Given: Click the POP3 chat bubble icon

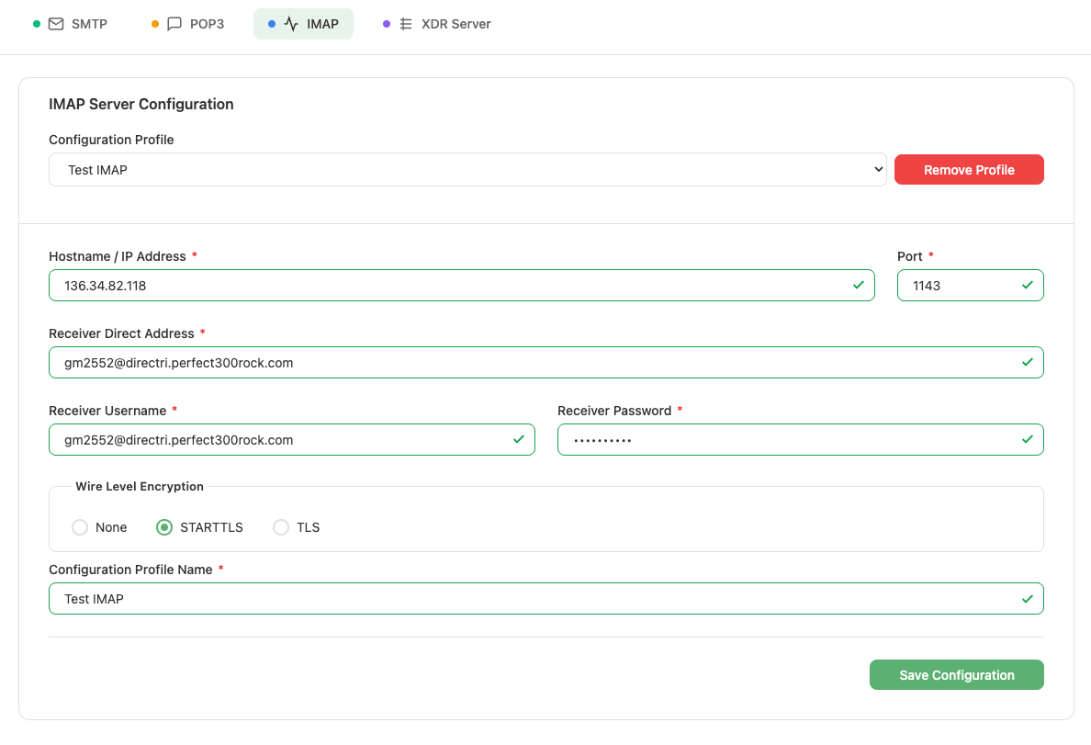Looking at the screenshot, I should point(174,25).
